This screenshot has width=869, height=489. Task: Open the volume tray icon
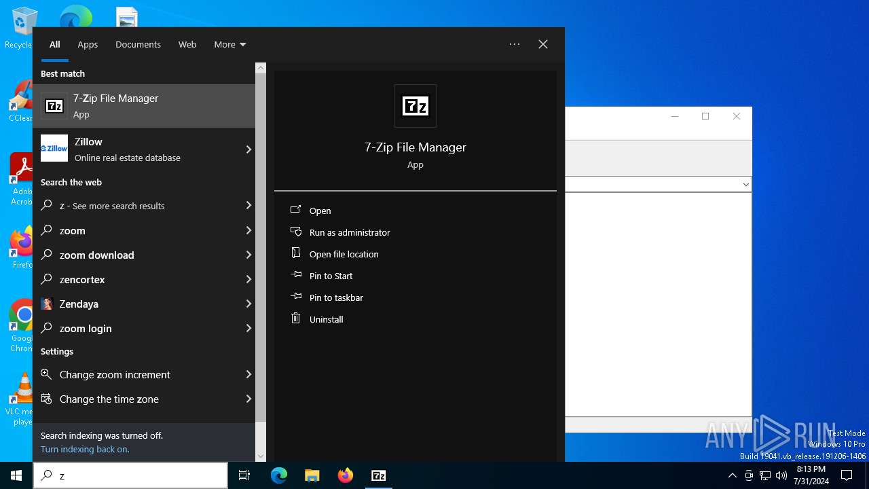(781, 475)
